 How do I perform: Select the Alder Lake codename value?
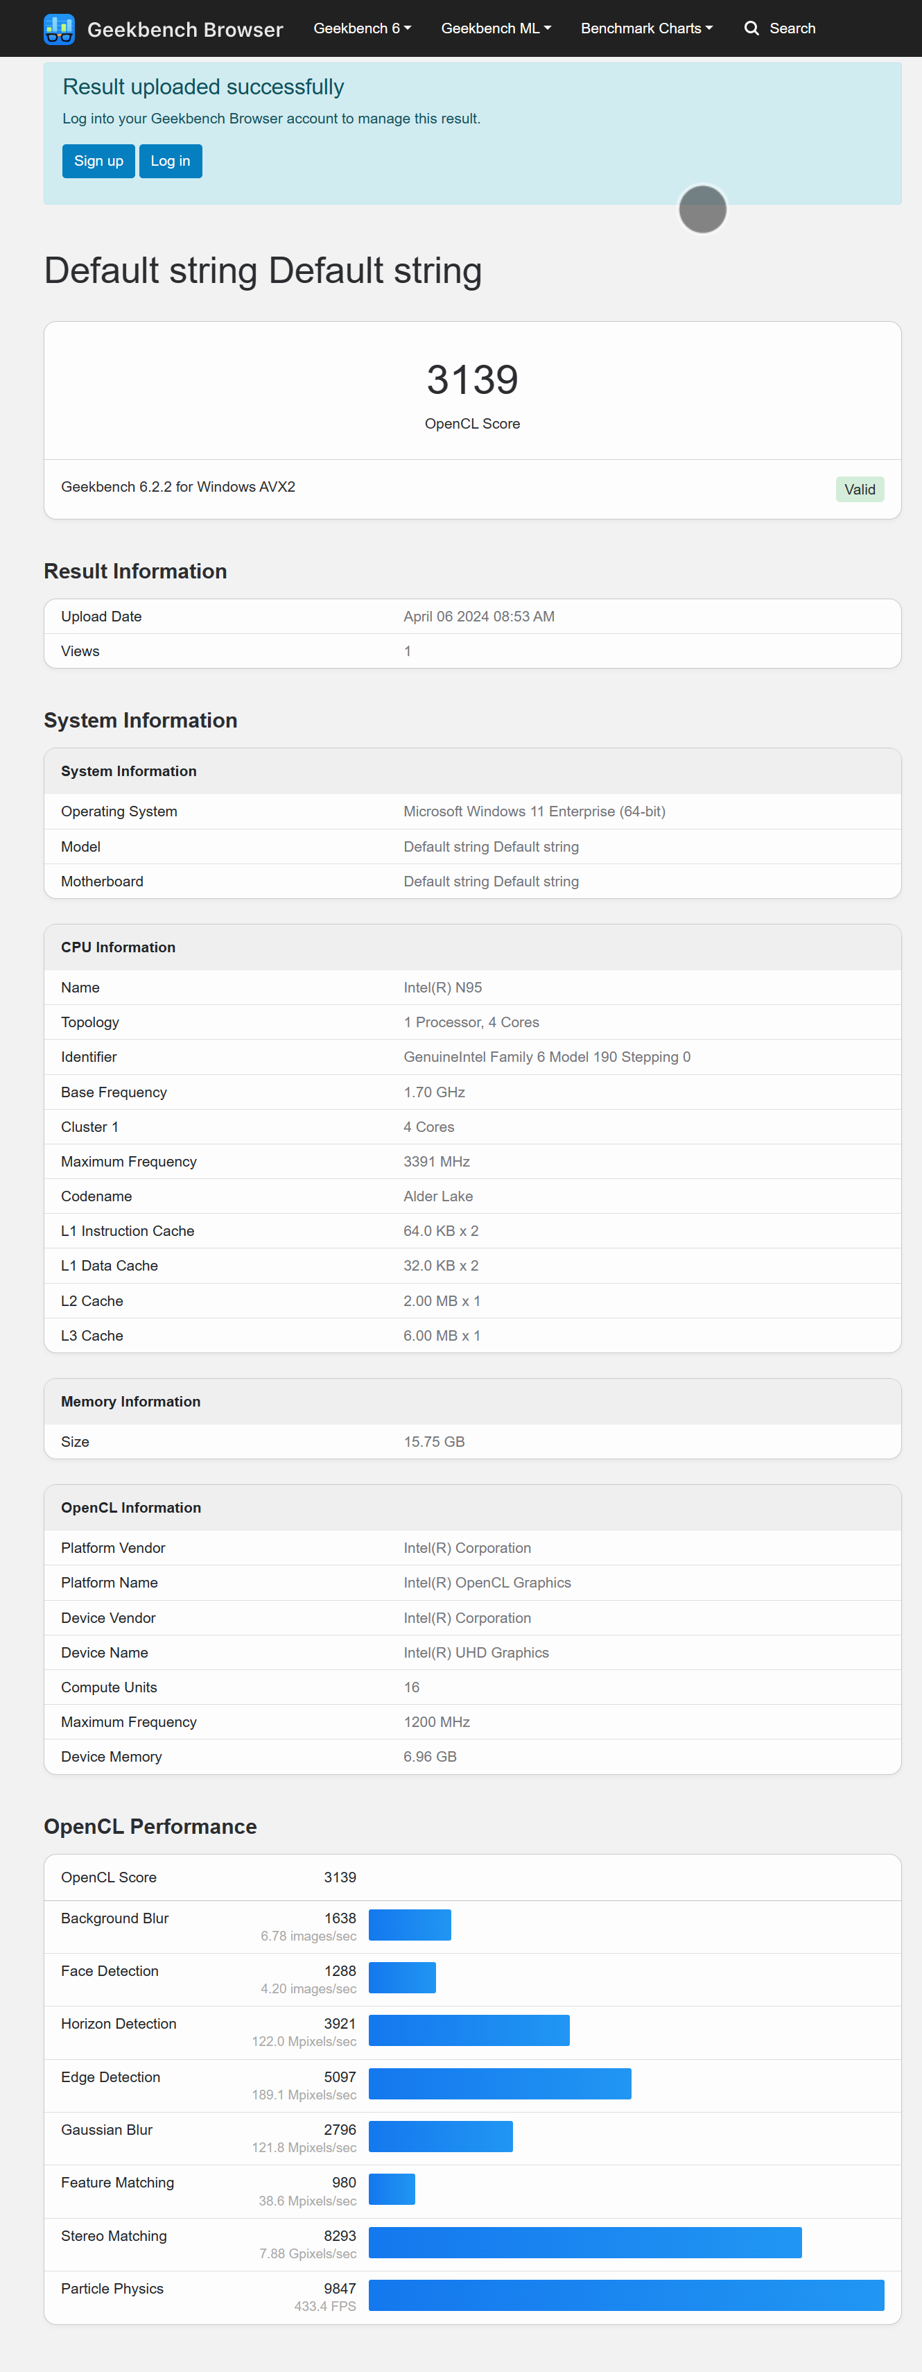pyautogui.click(x=438, y=1197)
